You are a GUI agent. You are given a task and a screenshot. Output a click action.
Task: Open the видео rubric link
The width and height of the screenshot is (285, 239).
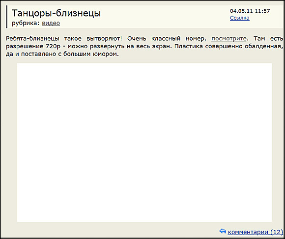(51, 23)
